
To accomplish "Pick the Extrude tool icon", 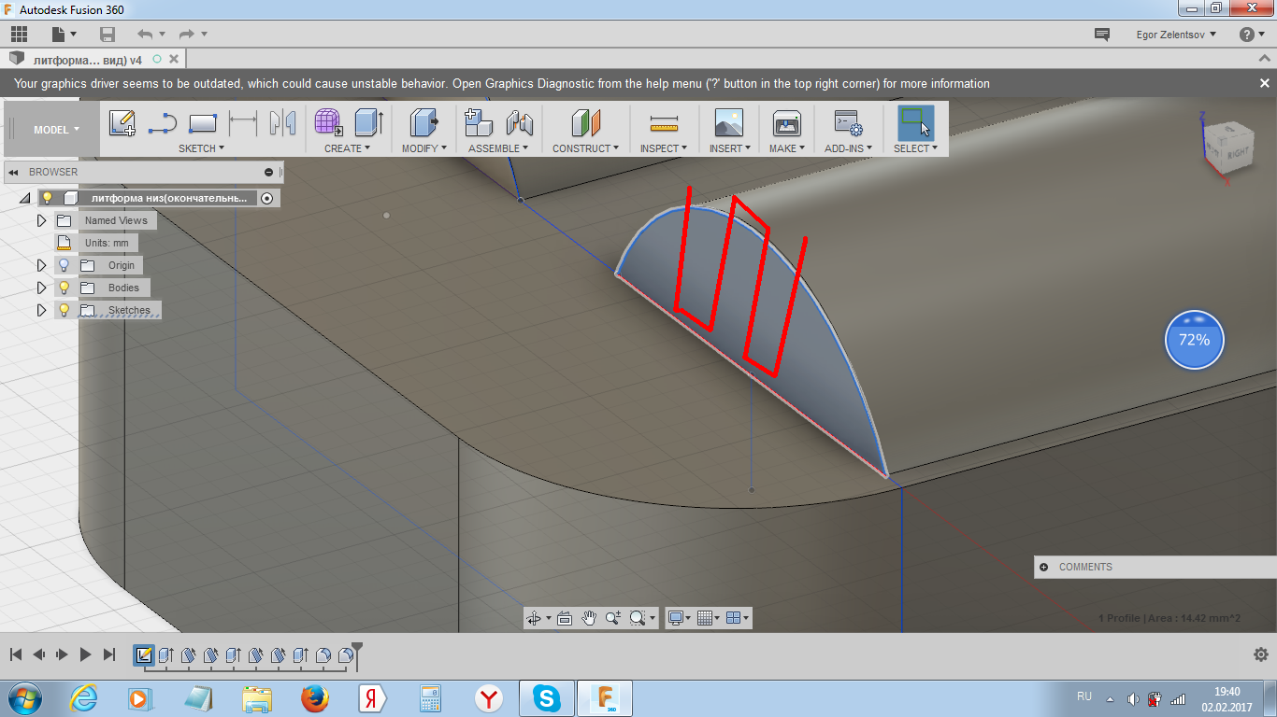I will click(x=369, y=122).
